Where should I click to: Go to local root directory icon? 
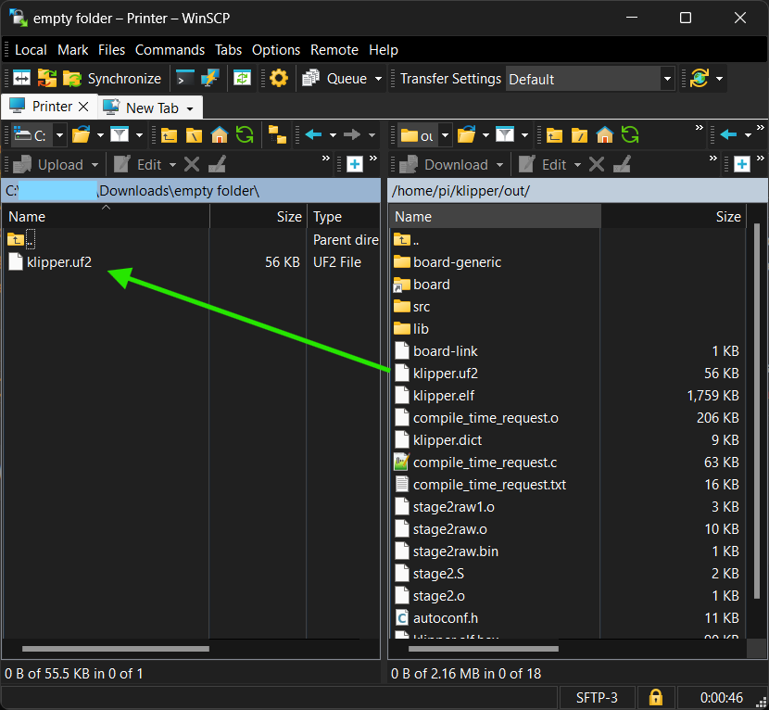(x=194, y=134)
